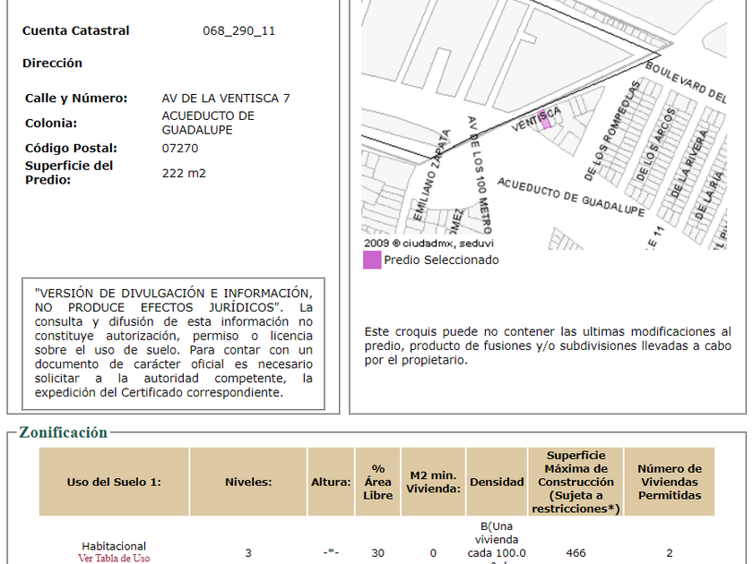The image size is (753, 564).
Task: Click the colonia ACUEDUCTO DE GUADALUPE value
Action: click(208, 123)
